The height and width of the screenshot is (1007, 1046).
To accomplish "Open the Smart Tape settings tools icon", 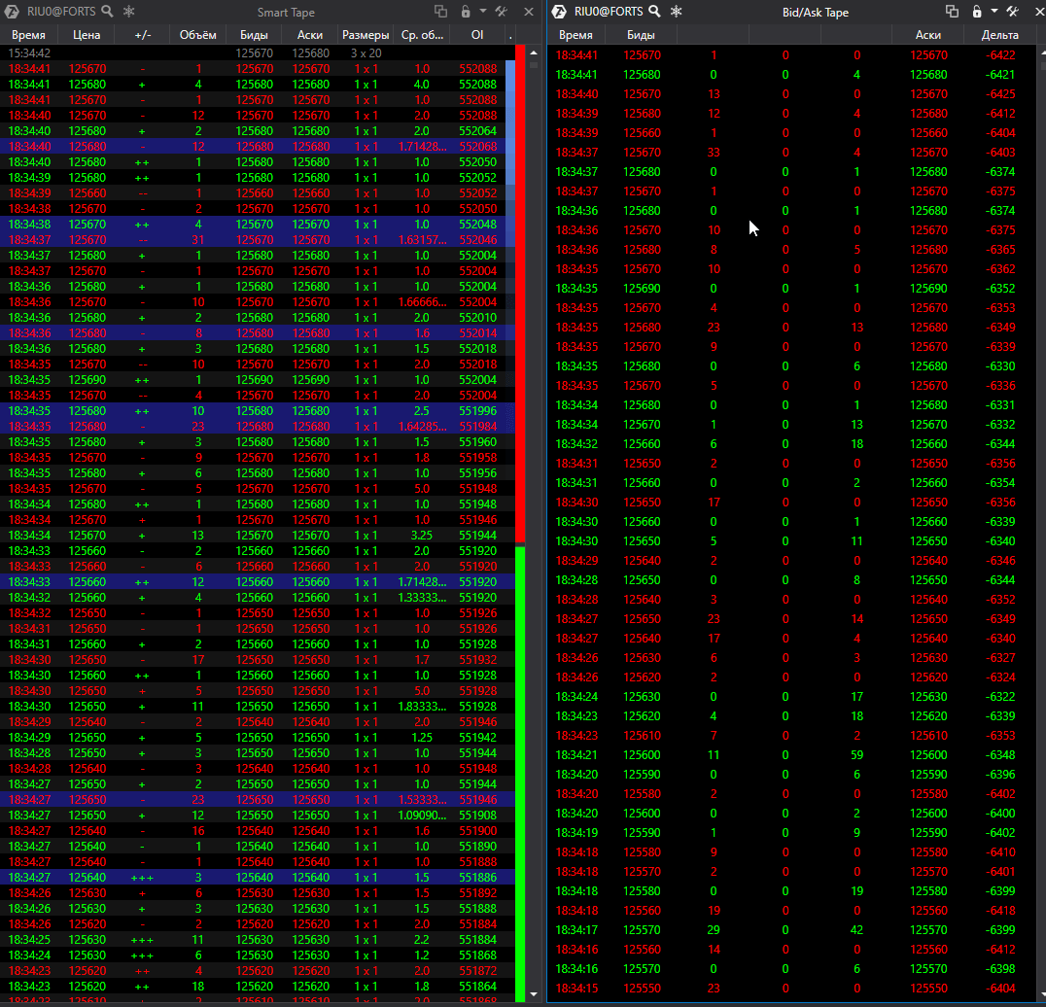I will coord(502,12).
